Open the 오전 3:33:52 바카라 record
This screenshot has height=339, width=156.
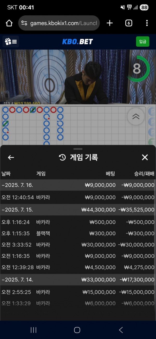(78, 245)
